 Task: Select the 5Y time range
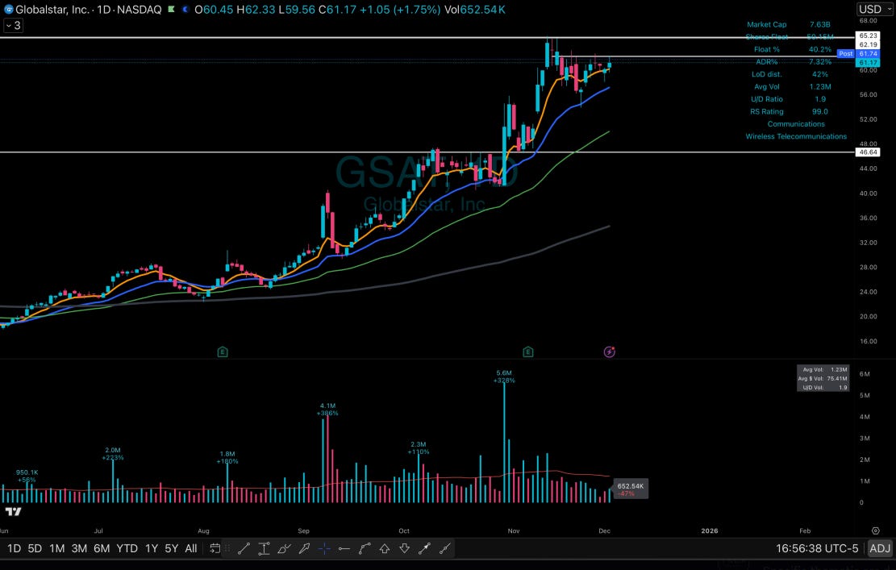(172, 548)
